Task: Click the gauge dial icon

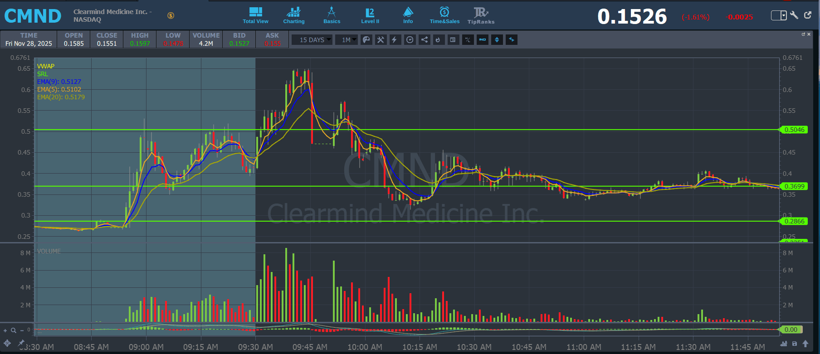Action: (x=410, y=40)
